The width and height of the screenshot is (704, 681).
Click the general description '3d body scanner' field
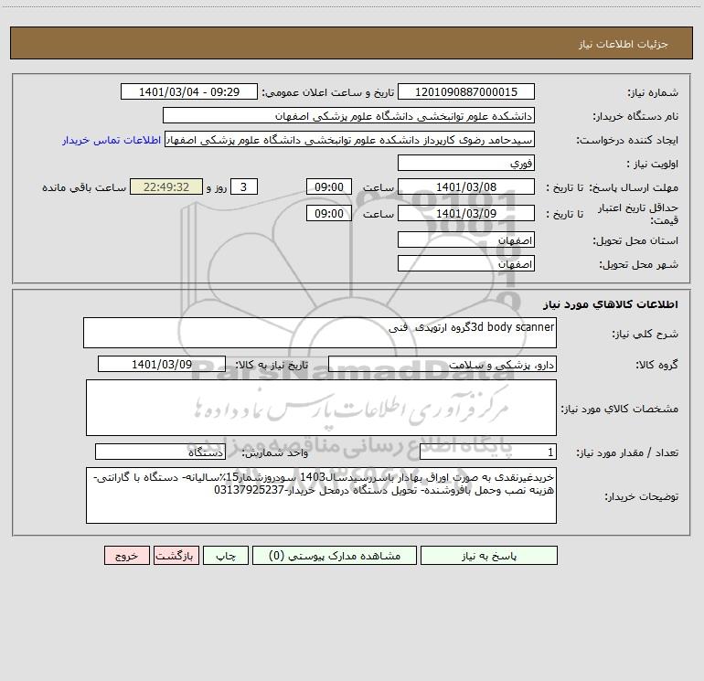320,333
